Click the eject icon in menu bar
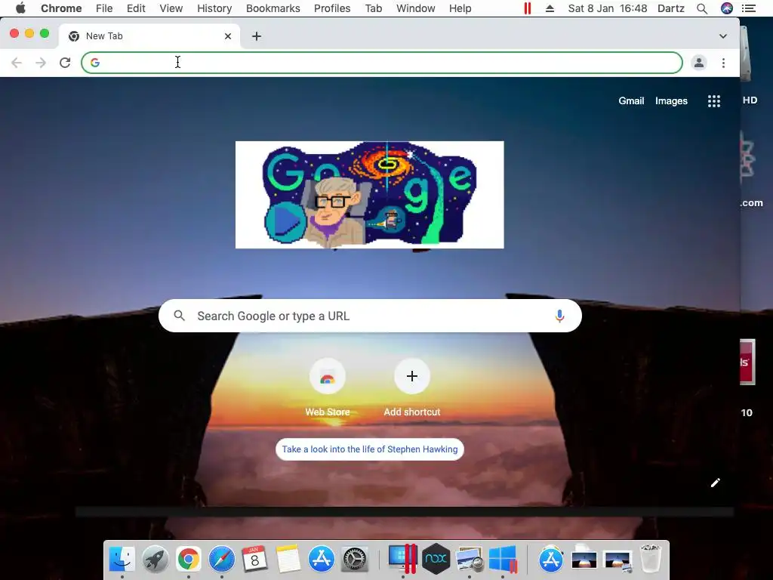Viewport: 773px width, 580px height. point(550,8)
